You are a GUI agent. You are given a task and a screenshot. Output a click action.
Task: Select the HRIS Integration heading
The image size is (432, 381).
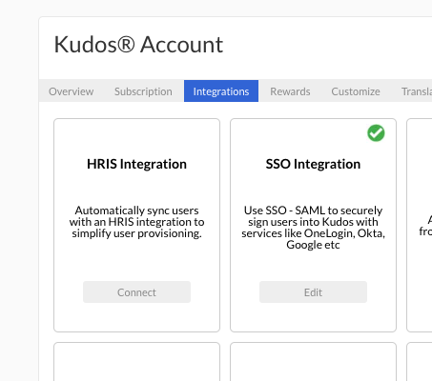(x=136, y=164)
